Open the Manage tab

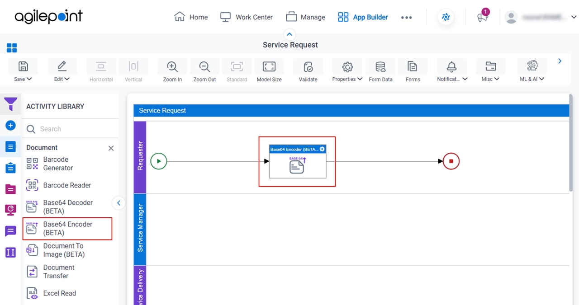(305, 17)
